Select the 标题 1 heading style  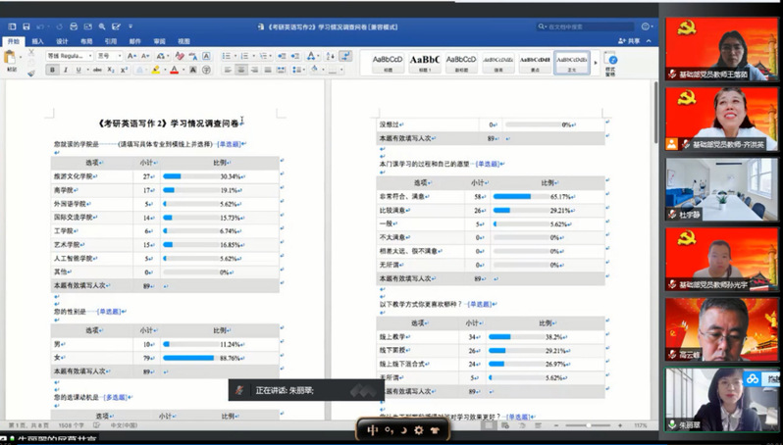pyautogui.click(x=426, y=63)
